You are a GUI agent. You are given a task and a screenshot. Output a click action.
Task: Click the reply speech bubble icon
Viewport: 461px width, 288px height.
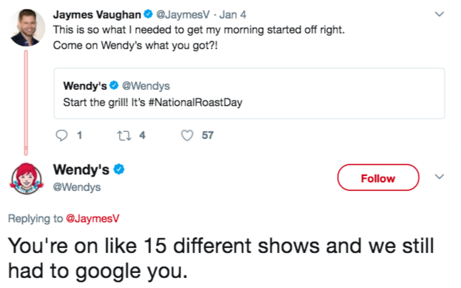click(x=61, y=135)
